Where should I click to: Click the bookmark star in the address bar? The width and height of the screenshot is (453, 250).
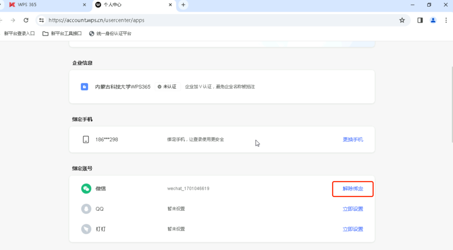pyautogui.click(x=401, y=20)
